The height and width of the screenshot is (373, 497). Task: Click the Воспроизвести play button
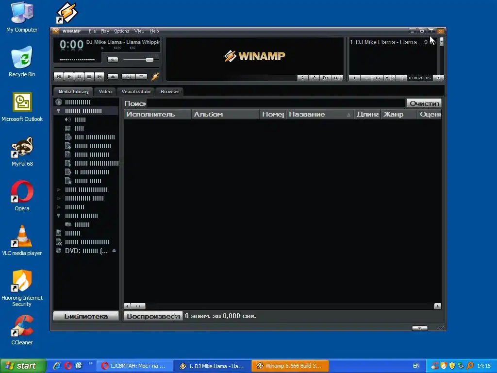[153, 316]
